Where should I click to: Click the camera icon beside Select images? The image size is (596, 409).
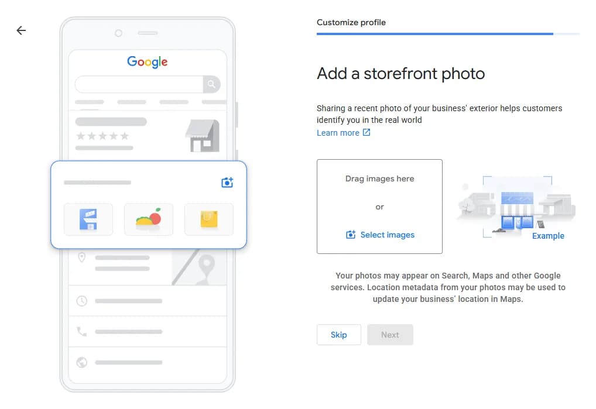pyautogui.click(x=351, y=235)
